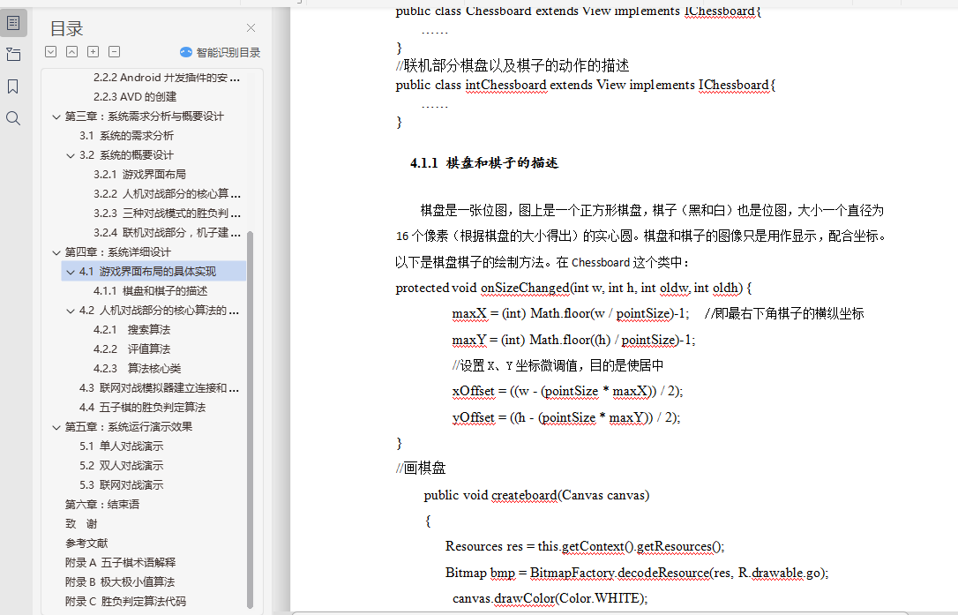958x615 pixels.
Task: Click the xOffset assignment line
Action: click(x=567, y=391)
